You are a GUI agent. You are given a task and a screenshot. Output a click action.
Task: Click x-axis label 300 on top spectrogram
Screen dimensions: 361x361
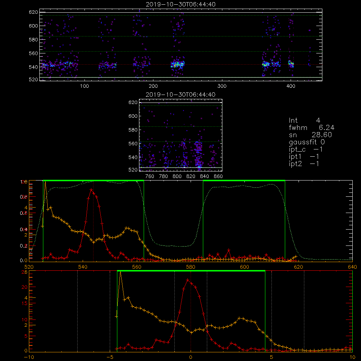tap(222, 86)
